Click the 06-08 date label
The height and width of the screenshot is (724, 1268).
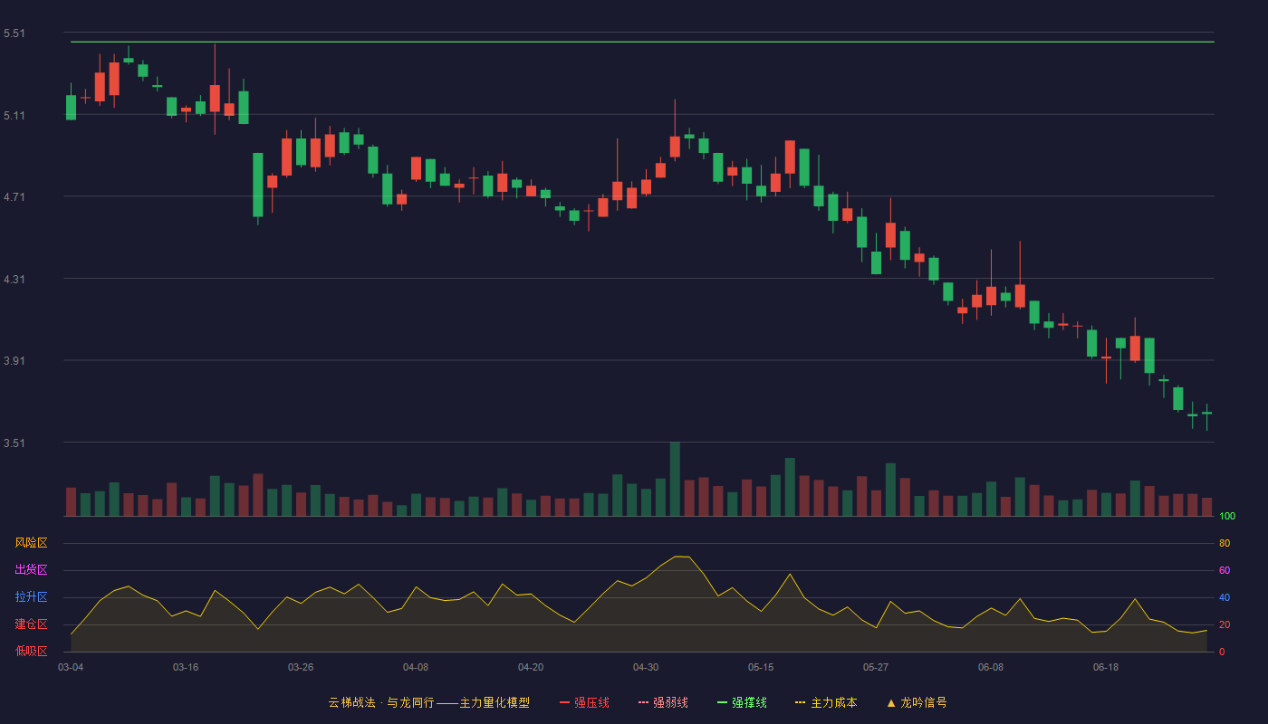point(991,667)
